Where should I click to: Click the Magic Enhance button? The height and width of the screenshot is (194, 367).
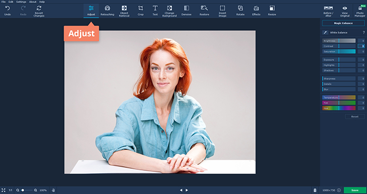click(x=343, y=23)
